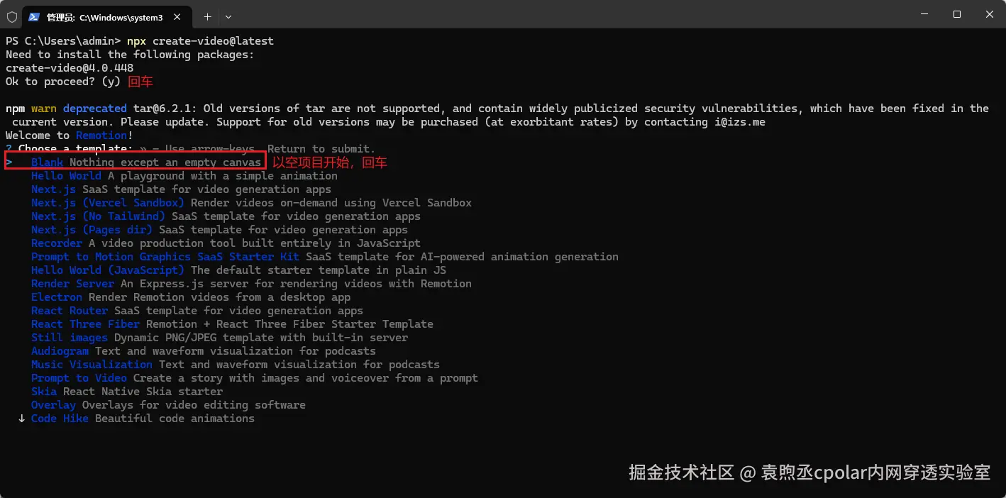Click the shield icon left of the tab
The width and height of the screenshot is (1006, 498).
click(x=11, y=16)
